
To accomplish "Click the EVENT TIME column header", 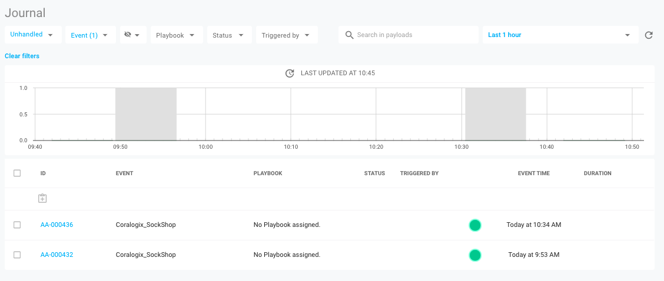I will (533, 173).
